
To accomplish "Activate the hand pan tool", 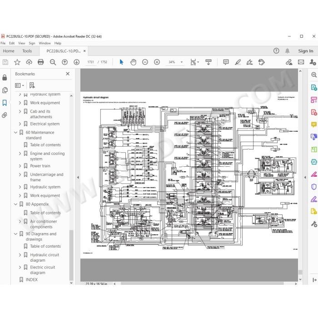I will pos(133,62).
